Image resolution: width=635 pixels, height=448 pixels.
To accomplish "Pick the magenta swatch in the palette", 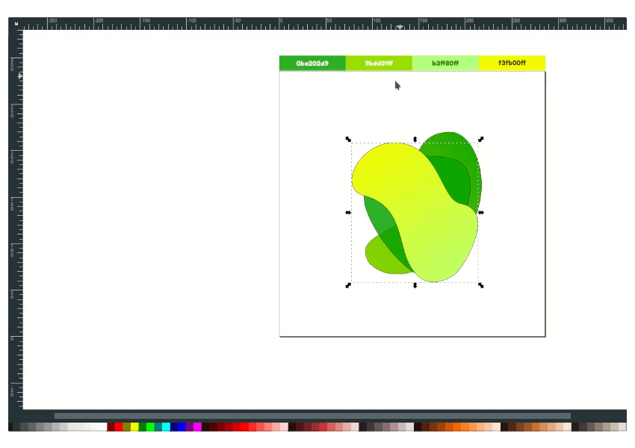I will pos(198,426).
